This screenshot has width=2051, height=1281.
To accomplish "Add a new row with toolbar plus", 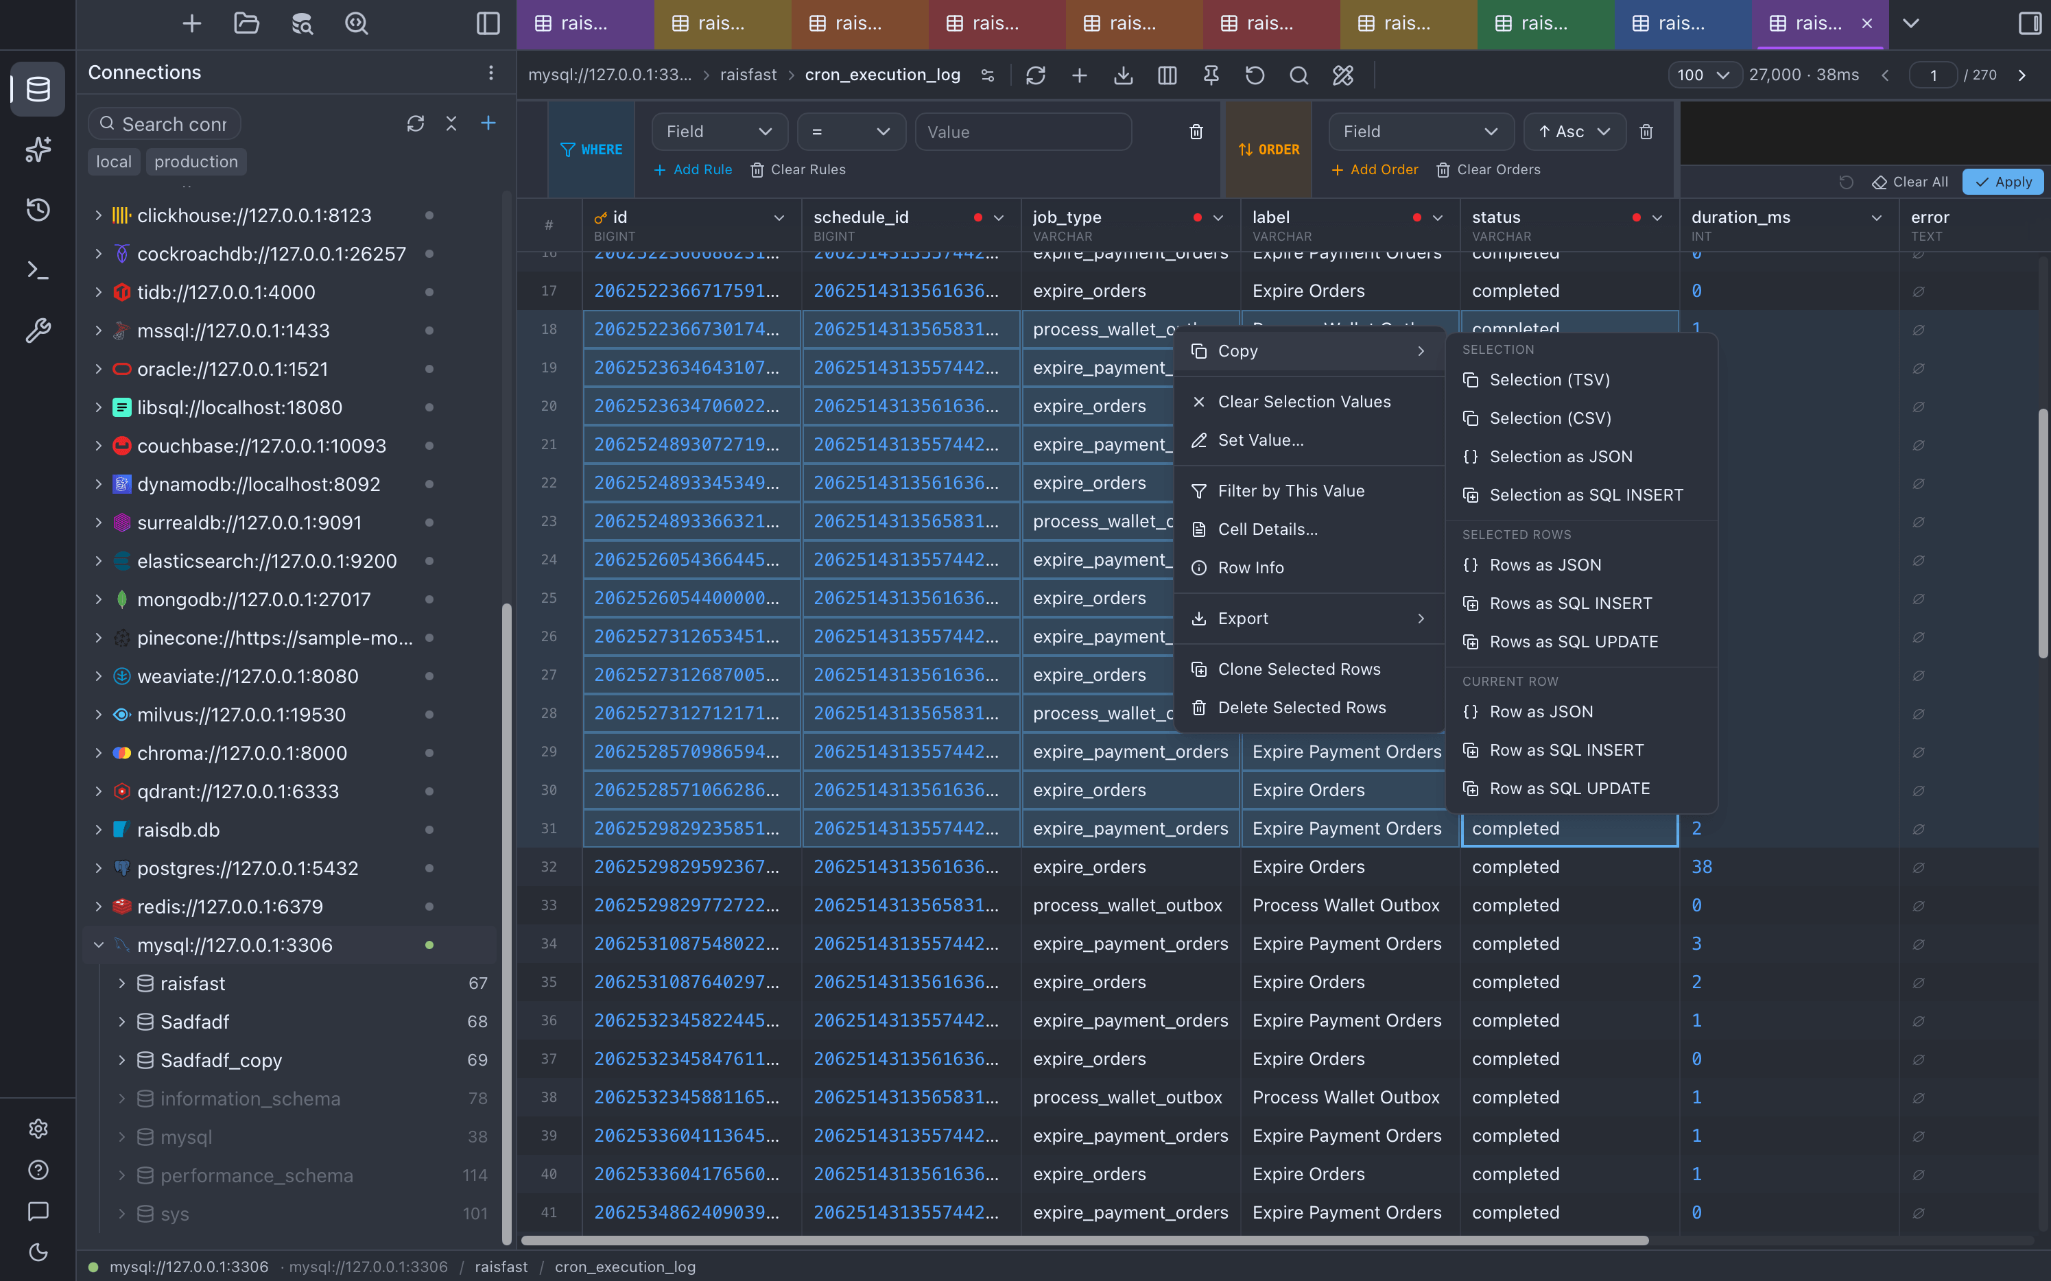I will tap(1079, 75).
